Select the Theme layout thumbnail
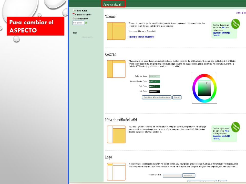 (x=116, y=31)
